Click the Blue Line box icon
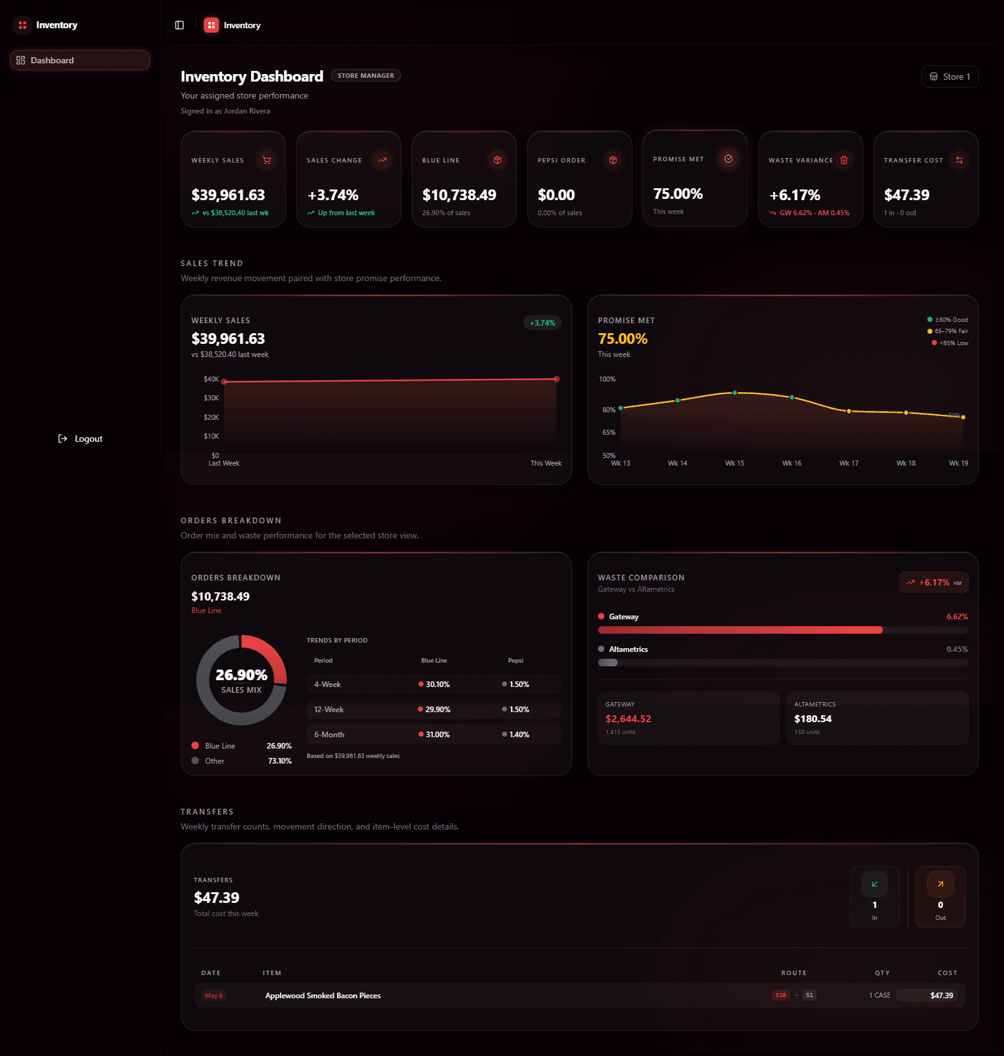Screen dimensions: 1004x1056 pos(498,160)
